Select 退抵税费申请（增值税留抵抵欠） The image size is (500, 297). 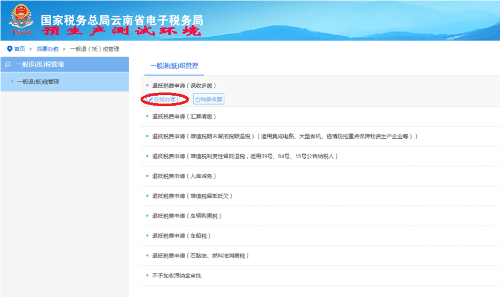(192, 196)
